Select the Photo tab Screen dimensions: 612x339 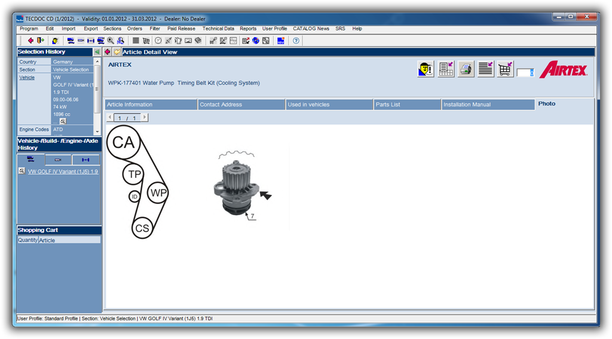[547, 103]
